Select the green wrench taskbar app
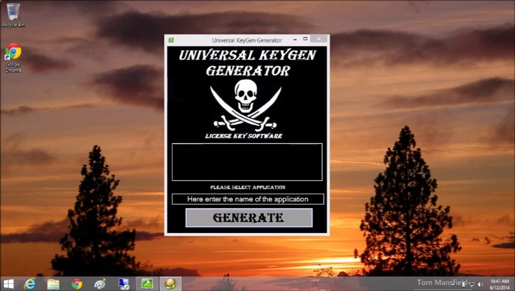 [147, 284]
